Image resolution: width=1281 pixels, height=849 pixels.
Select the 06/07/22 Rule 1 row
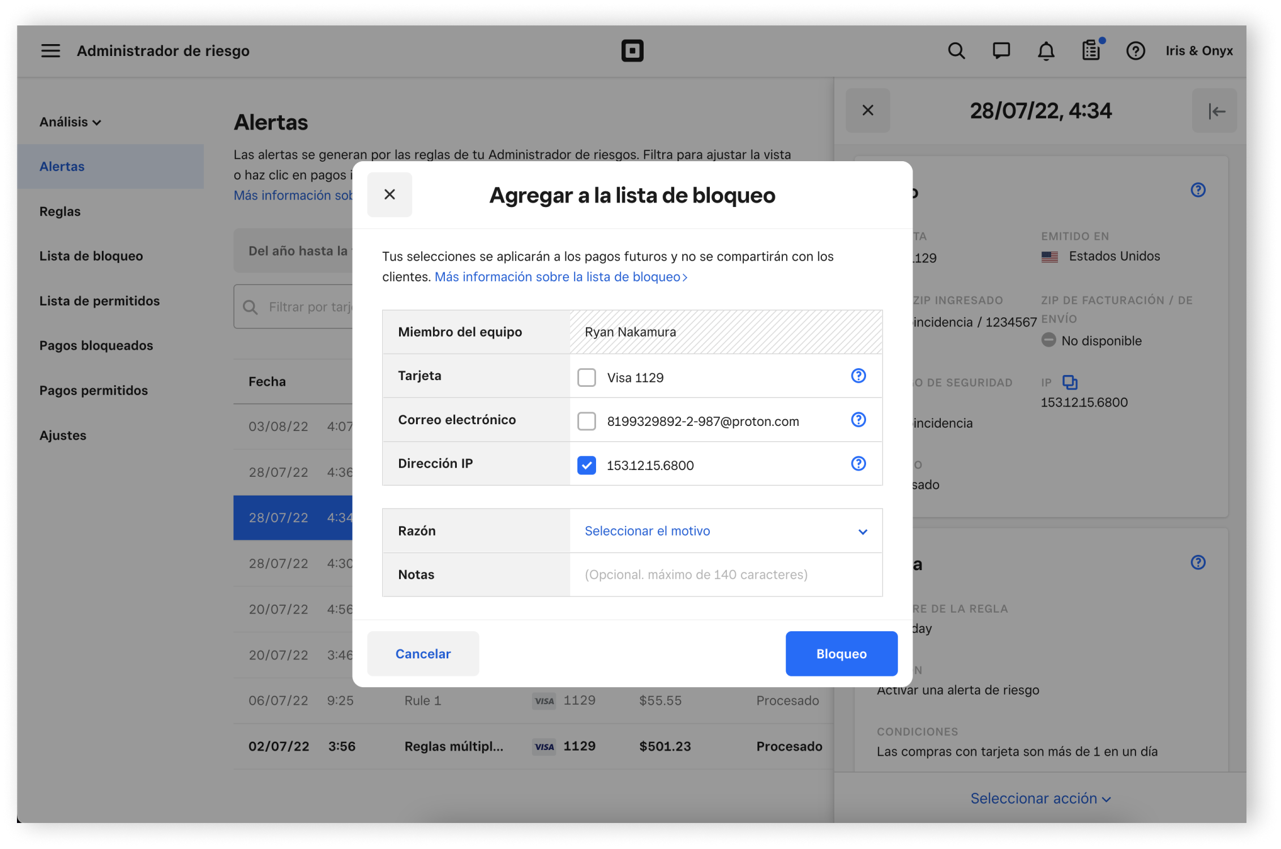click(533, 701)
